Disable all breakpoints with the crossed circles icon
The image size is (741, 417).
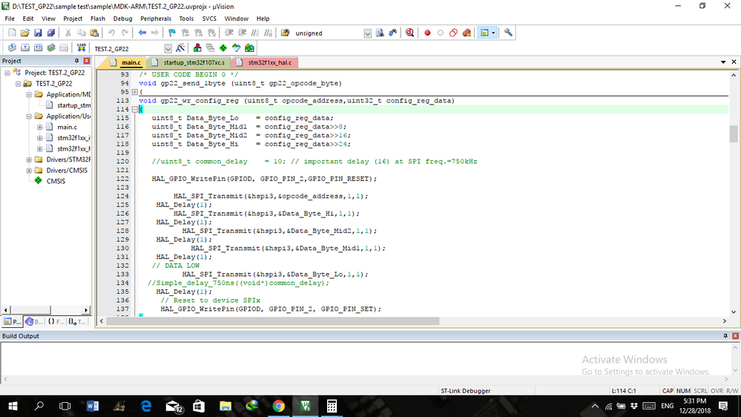[453, 33]
